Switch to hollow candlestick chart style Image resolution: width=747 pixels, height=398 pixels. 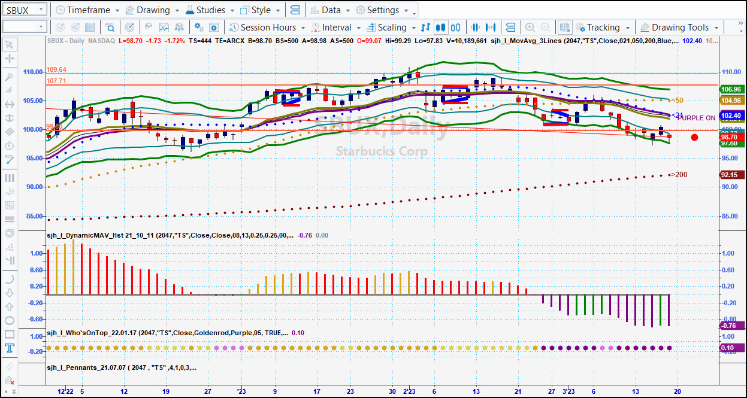pos(456,27)
